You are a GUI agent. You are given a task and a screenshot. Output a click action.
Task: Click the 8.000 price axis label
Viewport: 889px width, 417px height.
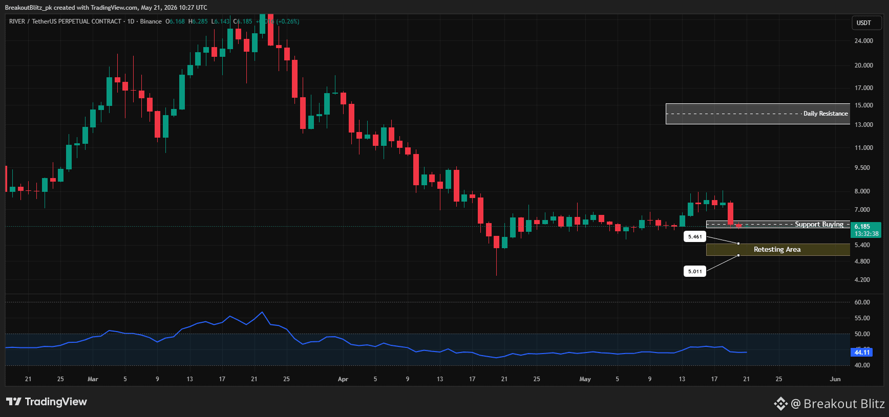pyautogui.click(x=862, y=191)
